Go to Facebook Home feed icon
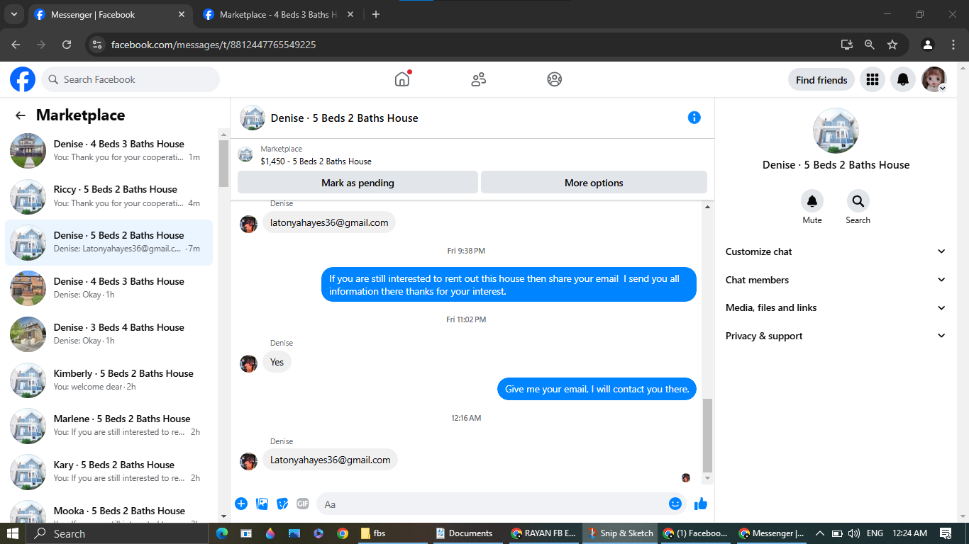This screenshot has height=544, width=969. (x=402, y=79)
